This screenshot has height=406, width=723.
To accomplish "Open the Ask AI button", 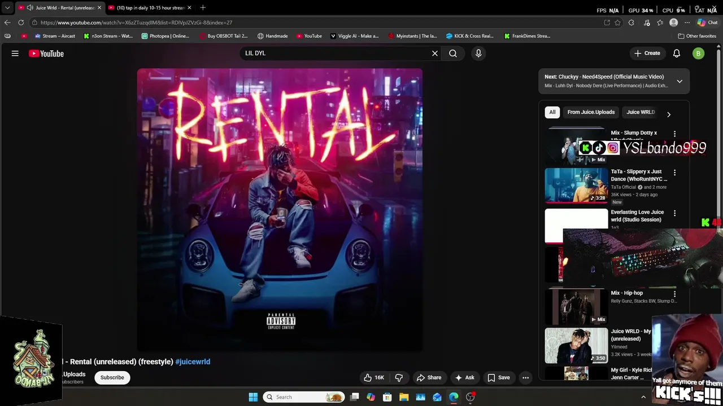I will (464, 377).
